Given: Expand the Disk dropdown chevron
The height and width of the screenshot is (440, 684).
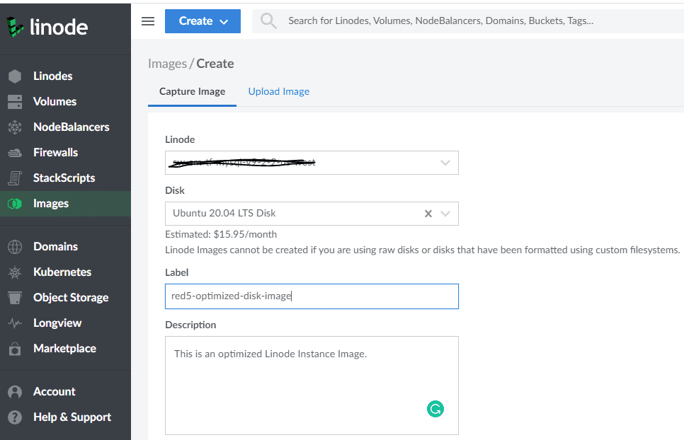Looking at the screenshot, I should 445,214.
